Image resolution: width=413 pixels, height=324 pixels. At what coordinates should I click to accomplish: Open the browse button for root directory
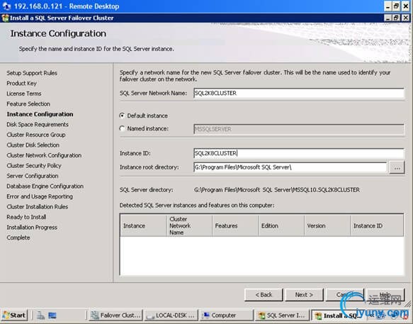[x=397, y=167]
